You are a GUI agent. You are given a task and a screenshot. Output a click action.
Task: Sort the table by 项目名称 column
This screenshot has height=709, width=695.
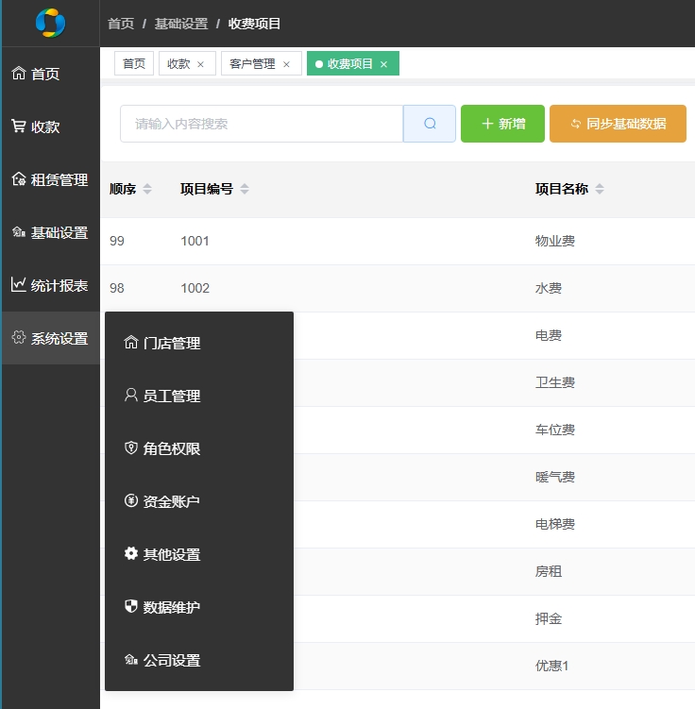coord(599,189)
